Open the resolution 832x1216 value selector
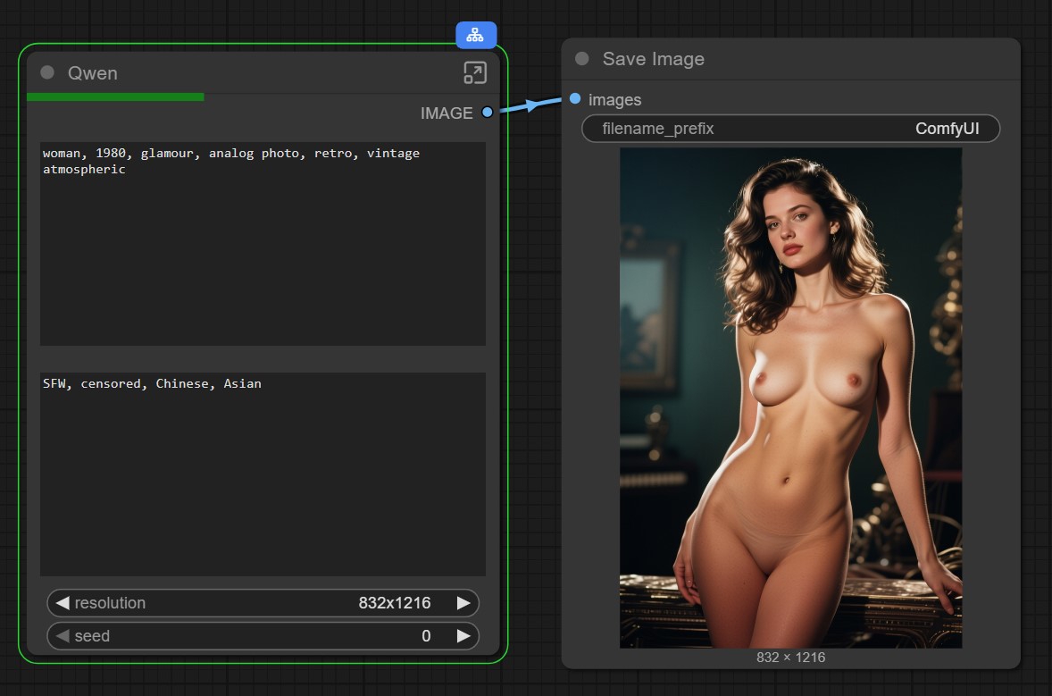Screen dimensions: 1052x696 [x=394, y=603]
